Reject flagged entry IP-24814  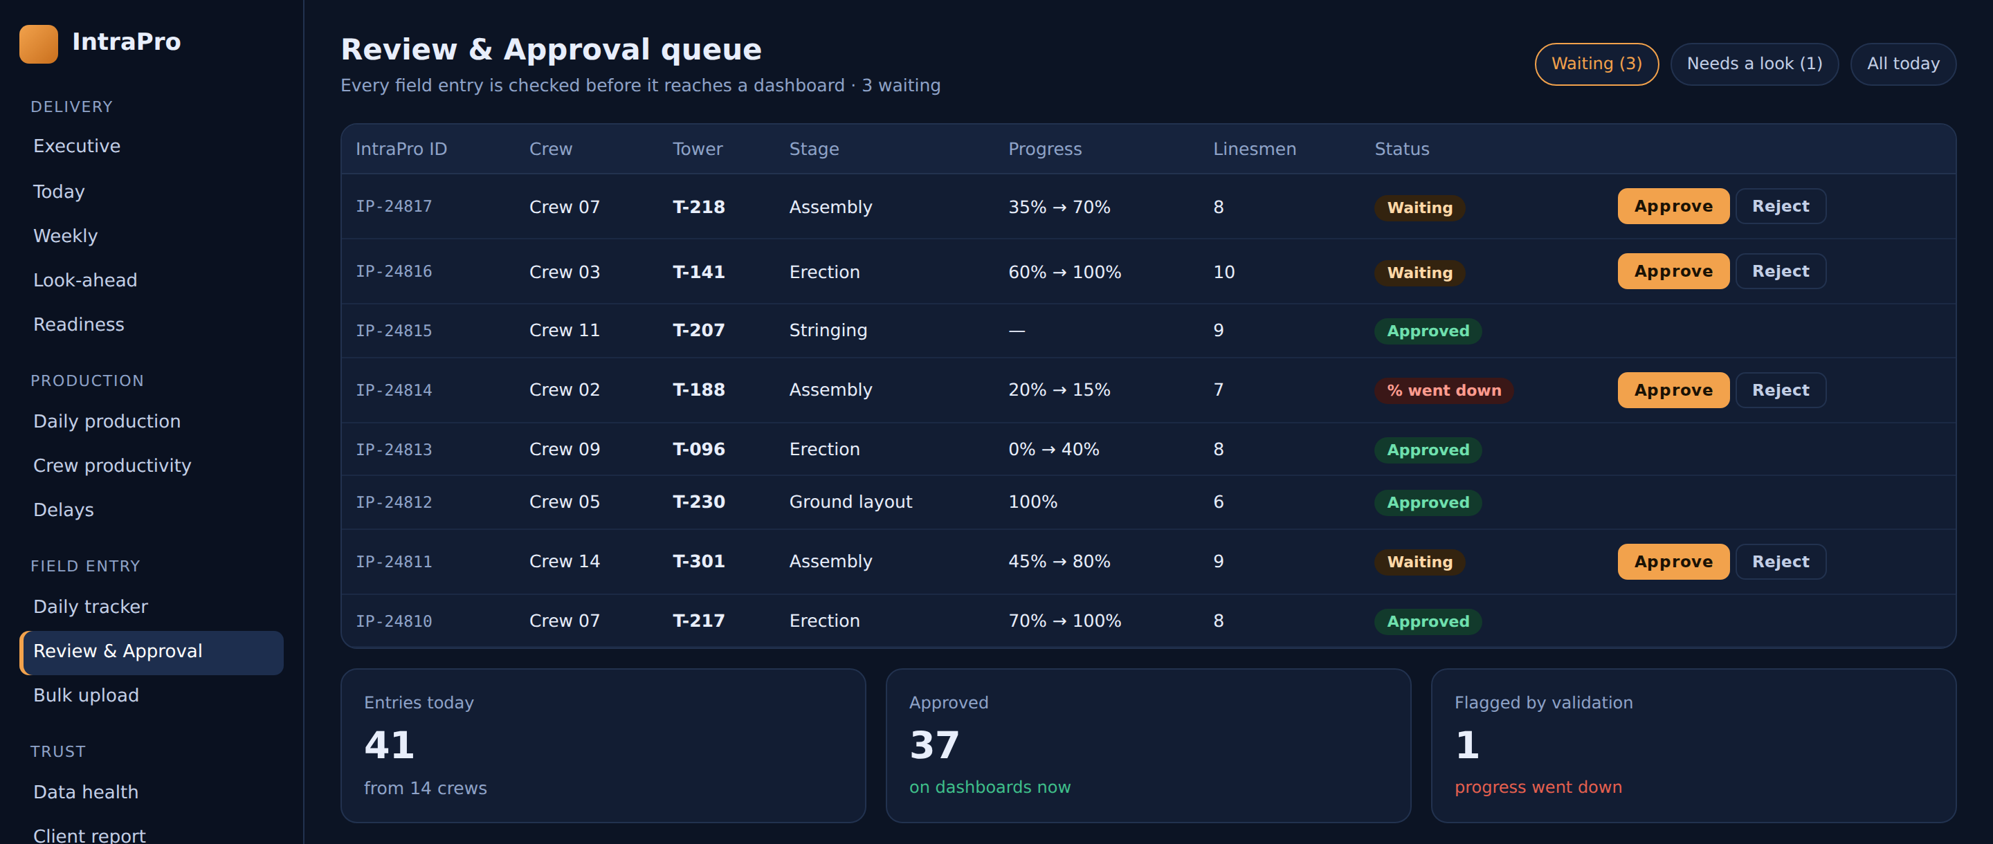point(1781,391)
